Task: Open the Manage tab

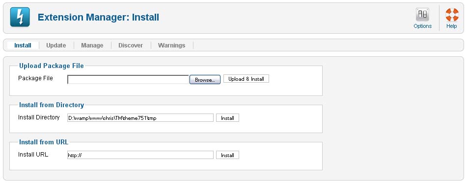Action: tap(92, 46)
